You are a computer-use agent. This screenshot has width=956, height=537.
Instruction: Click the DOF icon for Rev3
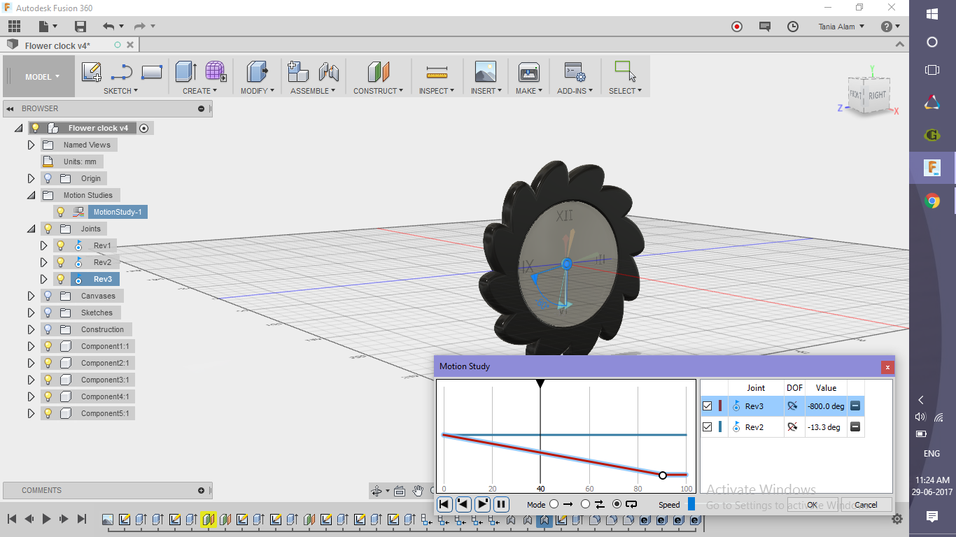792,406
